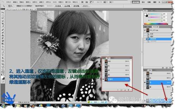175x109 pixels.
Task: Select the Horizontal Type tool
Action: click(x=3, y=55)
